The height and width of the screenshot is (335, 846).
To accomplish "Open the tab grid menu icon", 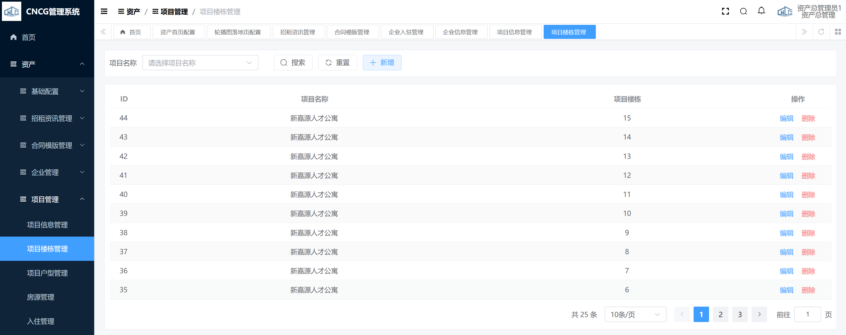I will coord(838,32).
